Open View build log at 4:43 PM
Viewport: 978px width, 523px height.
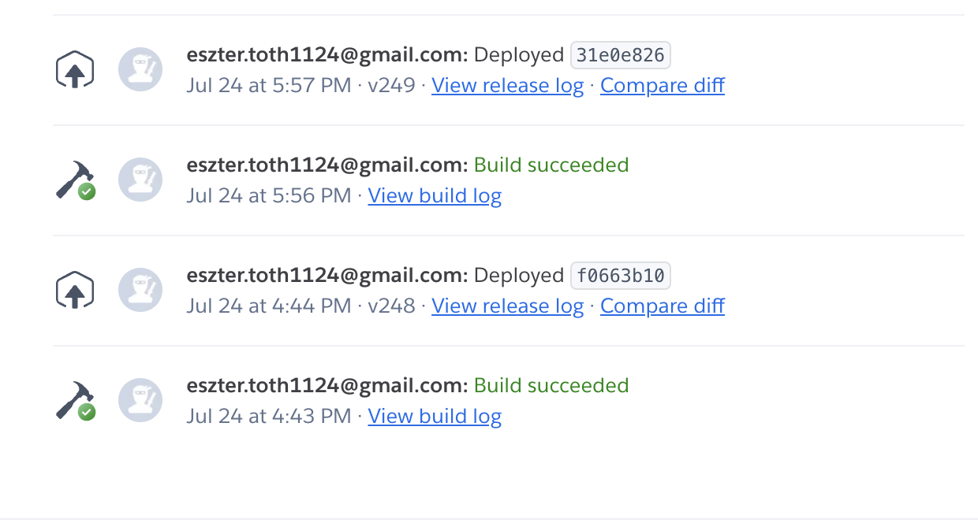(x=435, y=416)
